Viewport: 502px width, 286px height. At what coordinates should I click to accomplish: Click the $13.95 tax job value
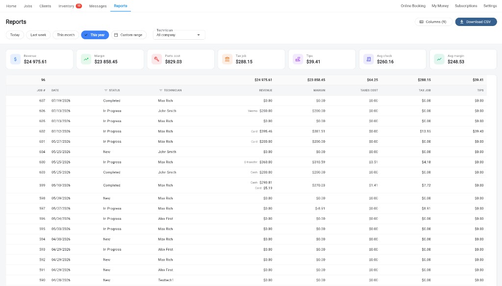[425, 131]
